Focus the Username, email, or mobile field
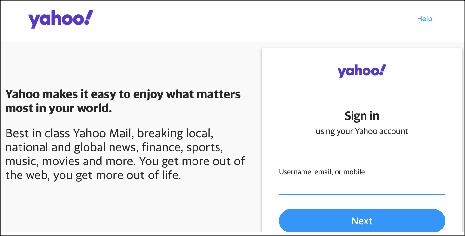 point(362,187)
